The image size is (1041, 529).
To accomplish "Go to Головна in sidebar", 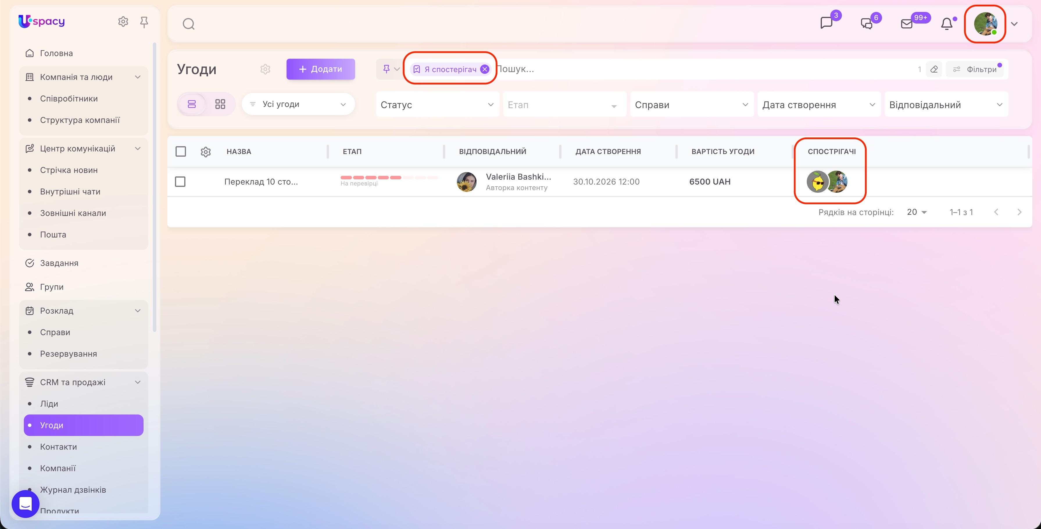I will pyautogui.click(x=56, y=53).
